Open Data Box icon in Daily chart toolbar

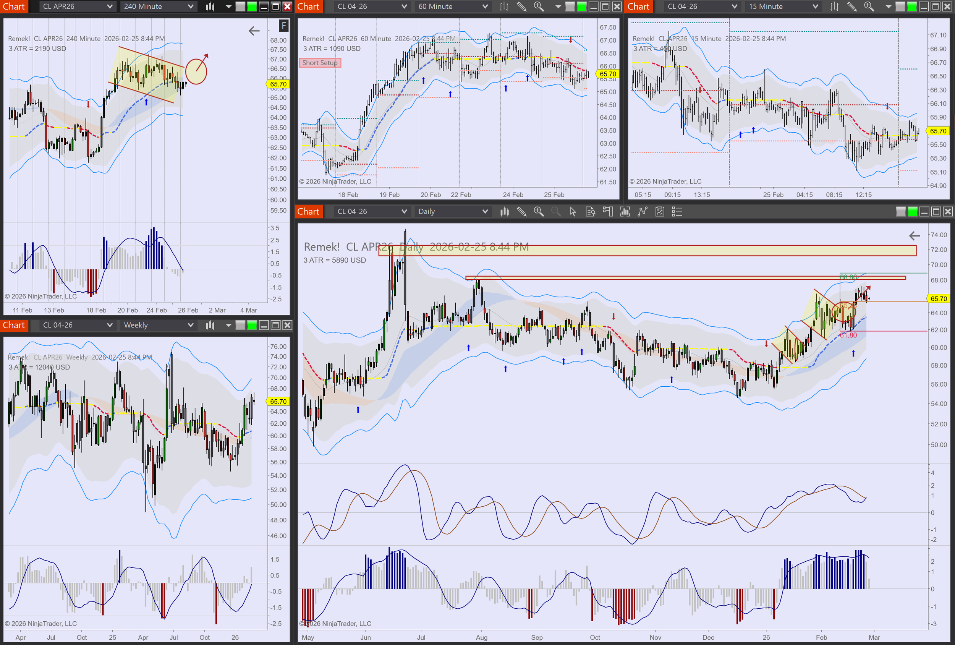click(x=591, y=212)
